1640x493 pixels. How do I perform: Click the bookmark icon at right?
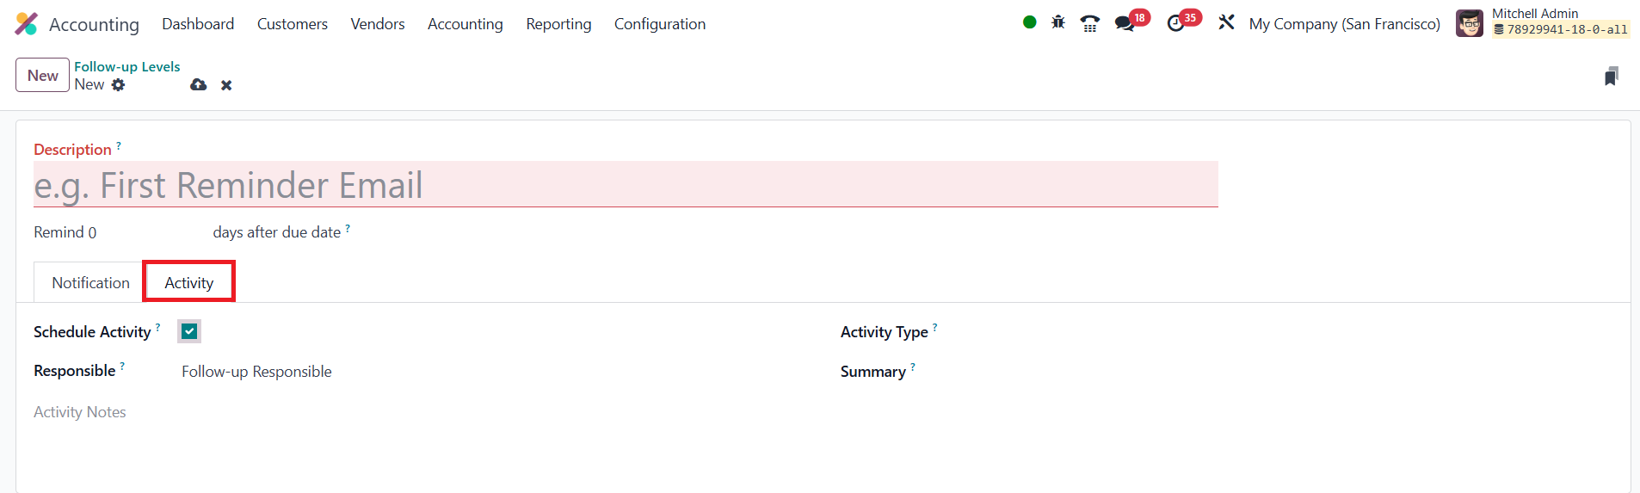pos(1612,77)
